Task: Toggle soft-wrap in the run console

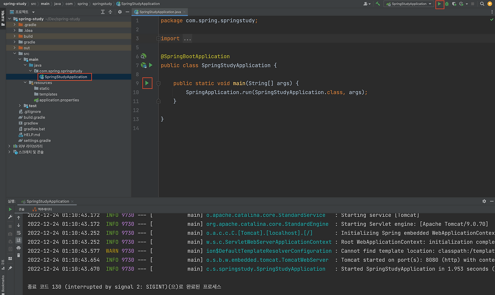Action: point(19,233)
